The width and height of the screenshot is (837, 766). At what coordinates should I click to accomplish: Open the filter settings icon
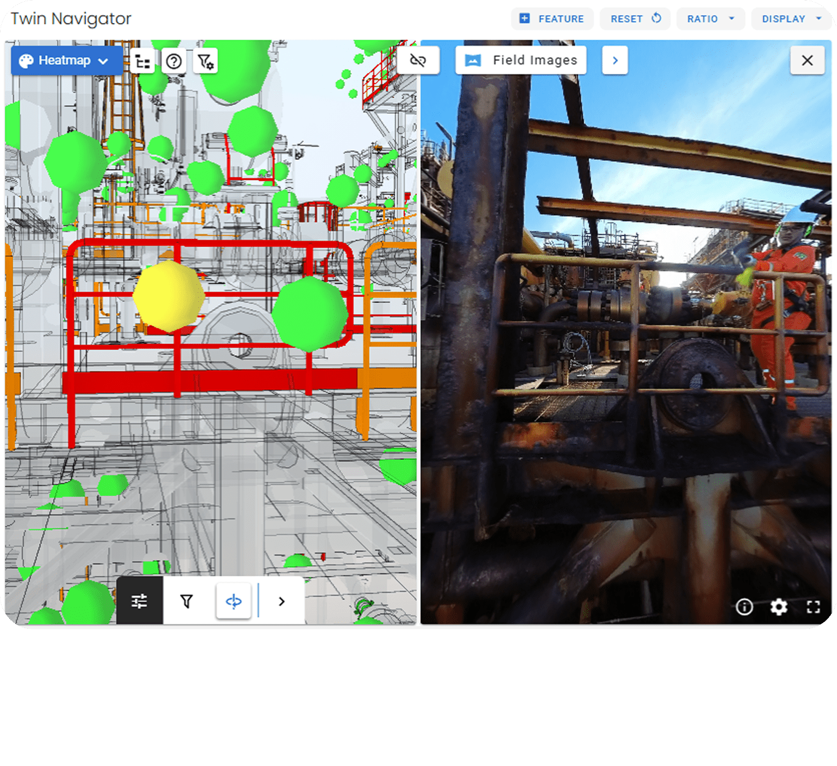(x=206, y=62)
